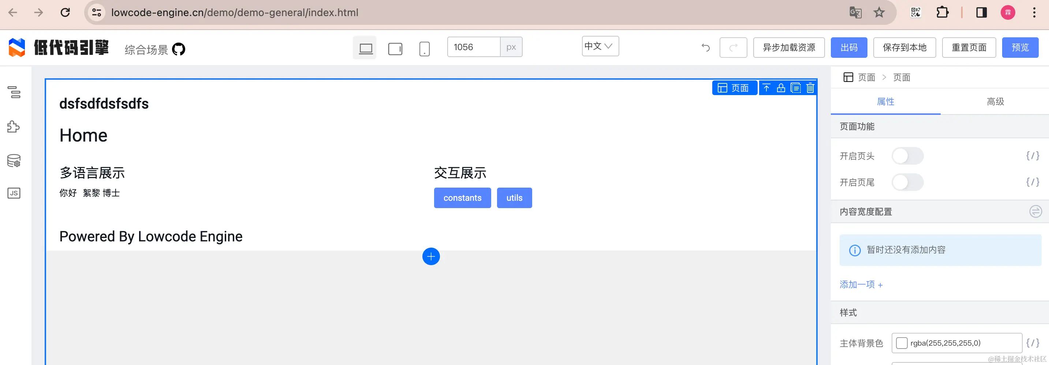Click the blue plus insert button on canvas
1049x365 pixels.
431,256
